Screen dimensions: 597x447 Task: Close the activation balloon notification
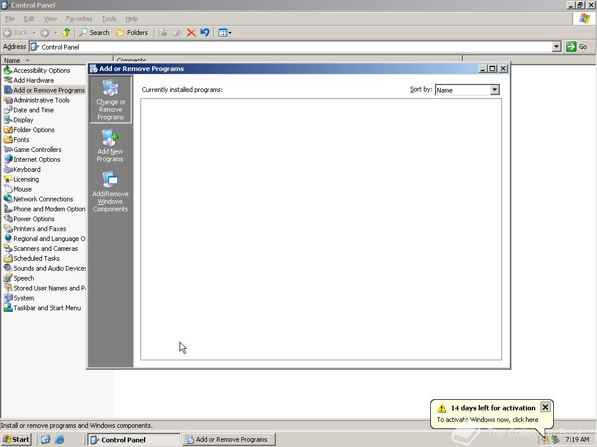click(545, 407)
